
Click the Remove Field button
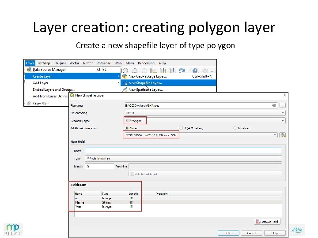[x=267, y=222]
